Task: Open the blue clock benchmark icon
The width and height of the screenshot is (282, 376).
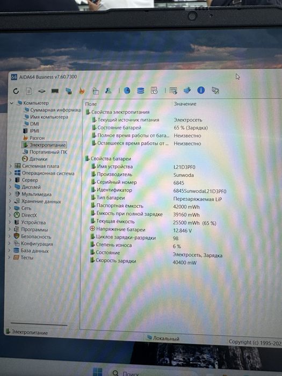Action: click(x=127, y=90)
